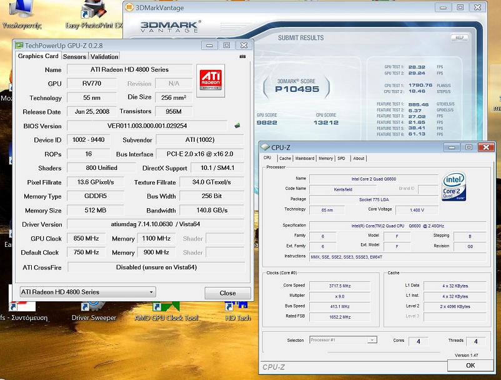Maximize the 3DMarkVantage window

point(460,7)
